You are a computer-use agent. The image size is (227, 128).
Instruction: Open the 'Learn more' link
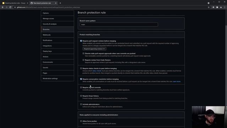coord(177,81)
